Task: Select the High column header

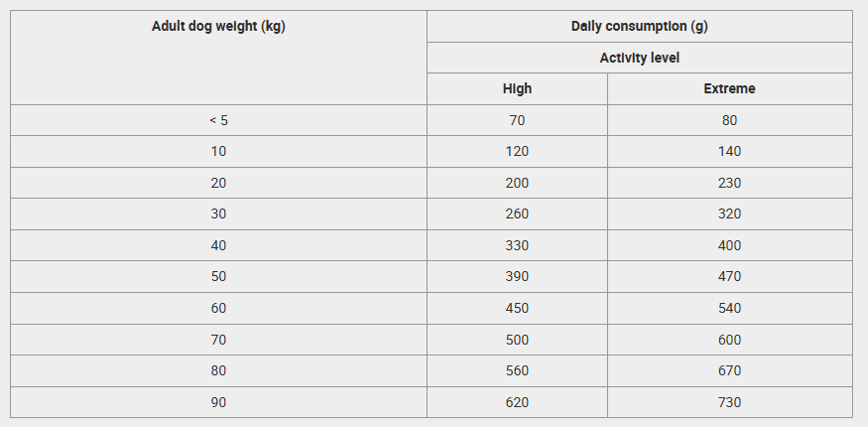Action: click(517, 88)
